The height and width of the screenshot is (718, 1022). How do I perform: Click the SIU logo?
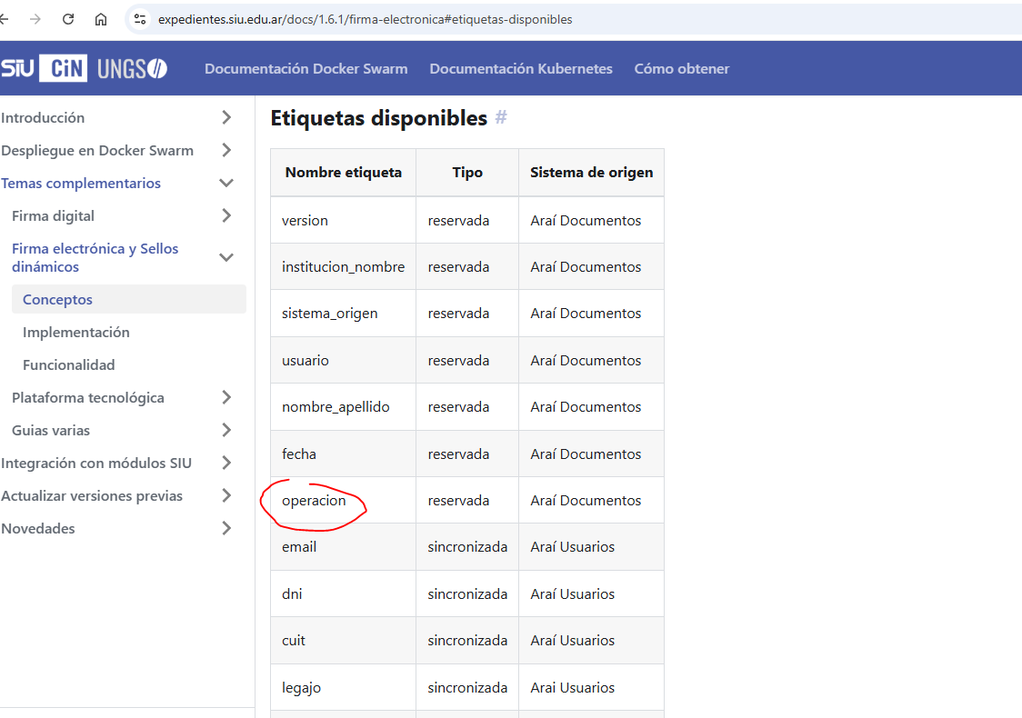click(17, 68)
